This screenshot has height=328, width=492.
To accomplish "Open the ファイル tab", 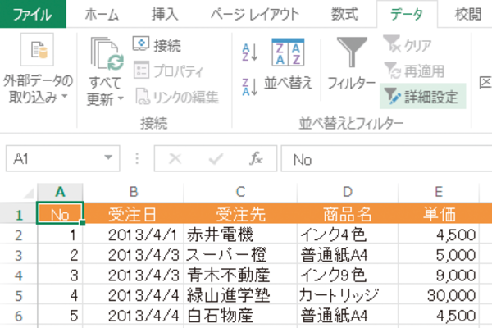I will (33, 14).
